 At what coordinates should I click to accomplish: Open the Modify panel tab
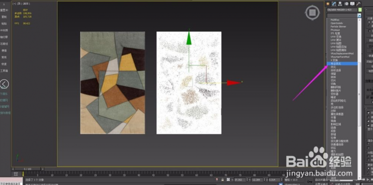pos(334,3)
